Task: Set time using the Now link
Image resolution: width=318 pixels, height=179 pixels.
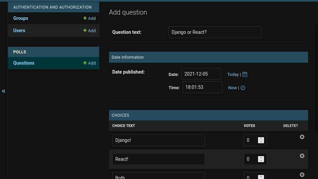Action: 233,88
